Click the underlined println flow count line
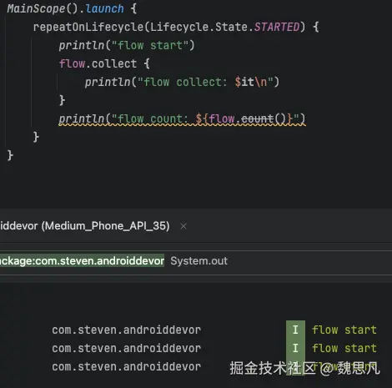The width and height of the screenshot is (392, 388). tap(182, 119)
